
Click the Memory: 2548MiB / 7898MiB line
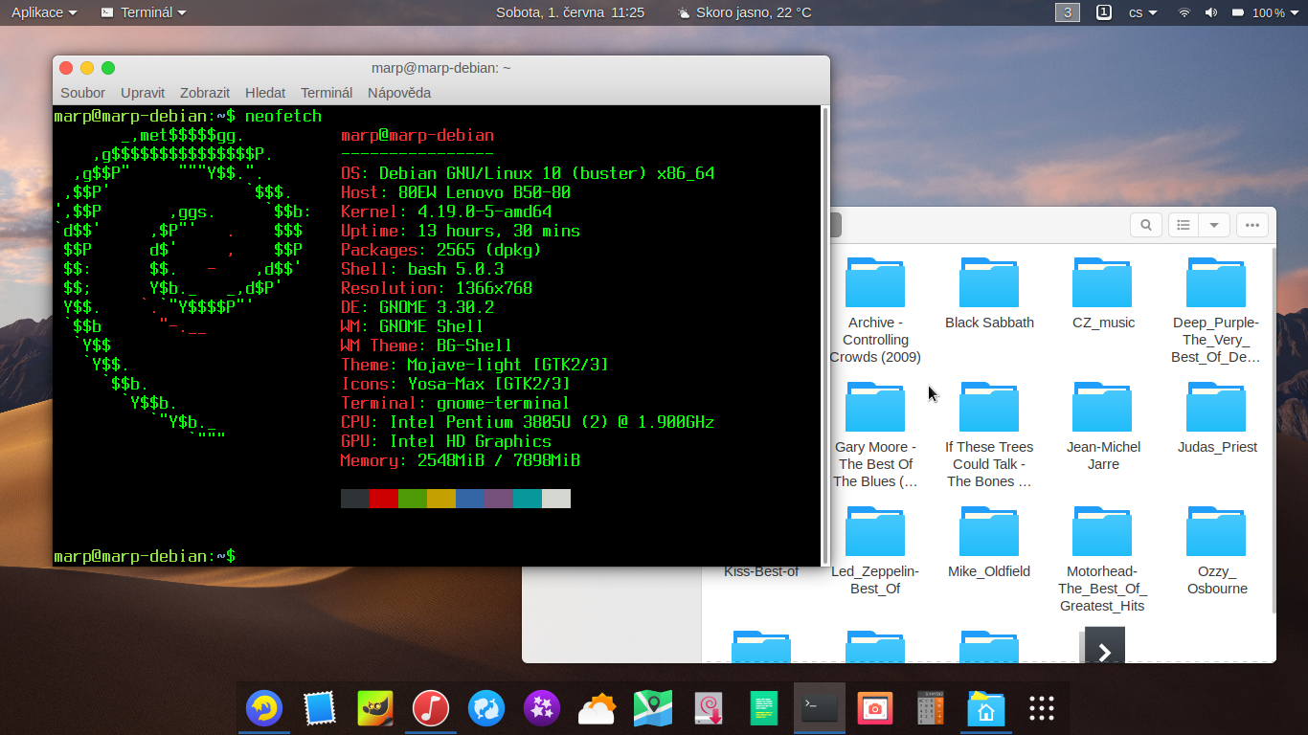pos(461,460)
